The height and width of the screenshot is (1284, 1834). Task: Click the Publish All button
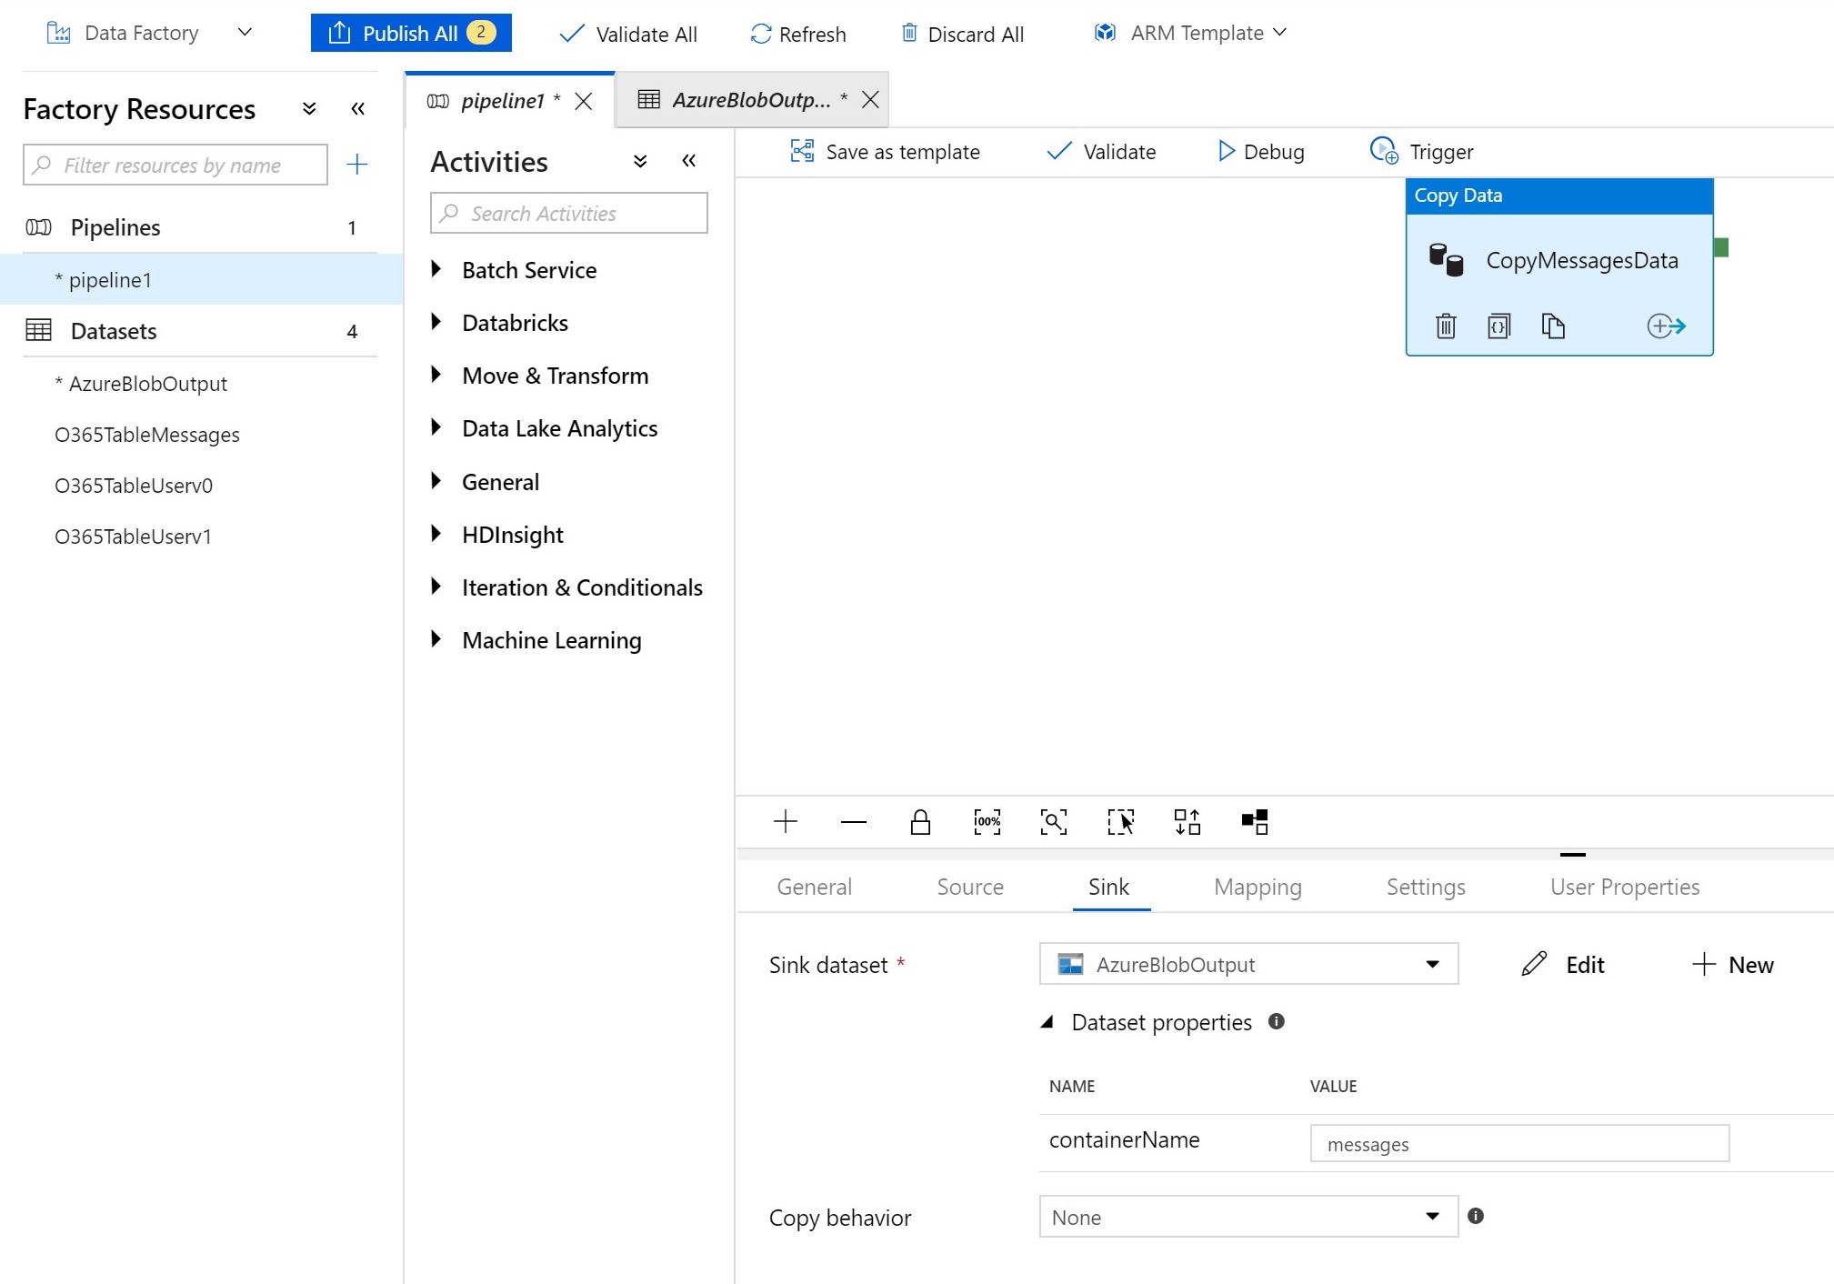pyautogui.click(x=411, y=34)
